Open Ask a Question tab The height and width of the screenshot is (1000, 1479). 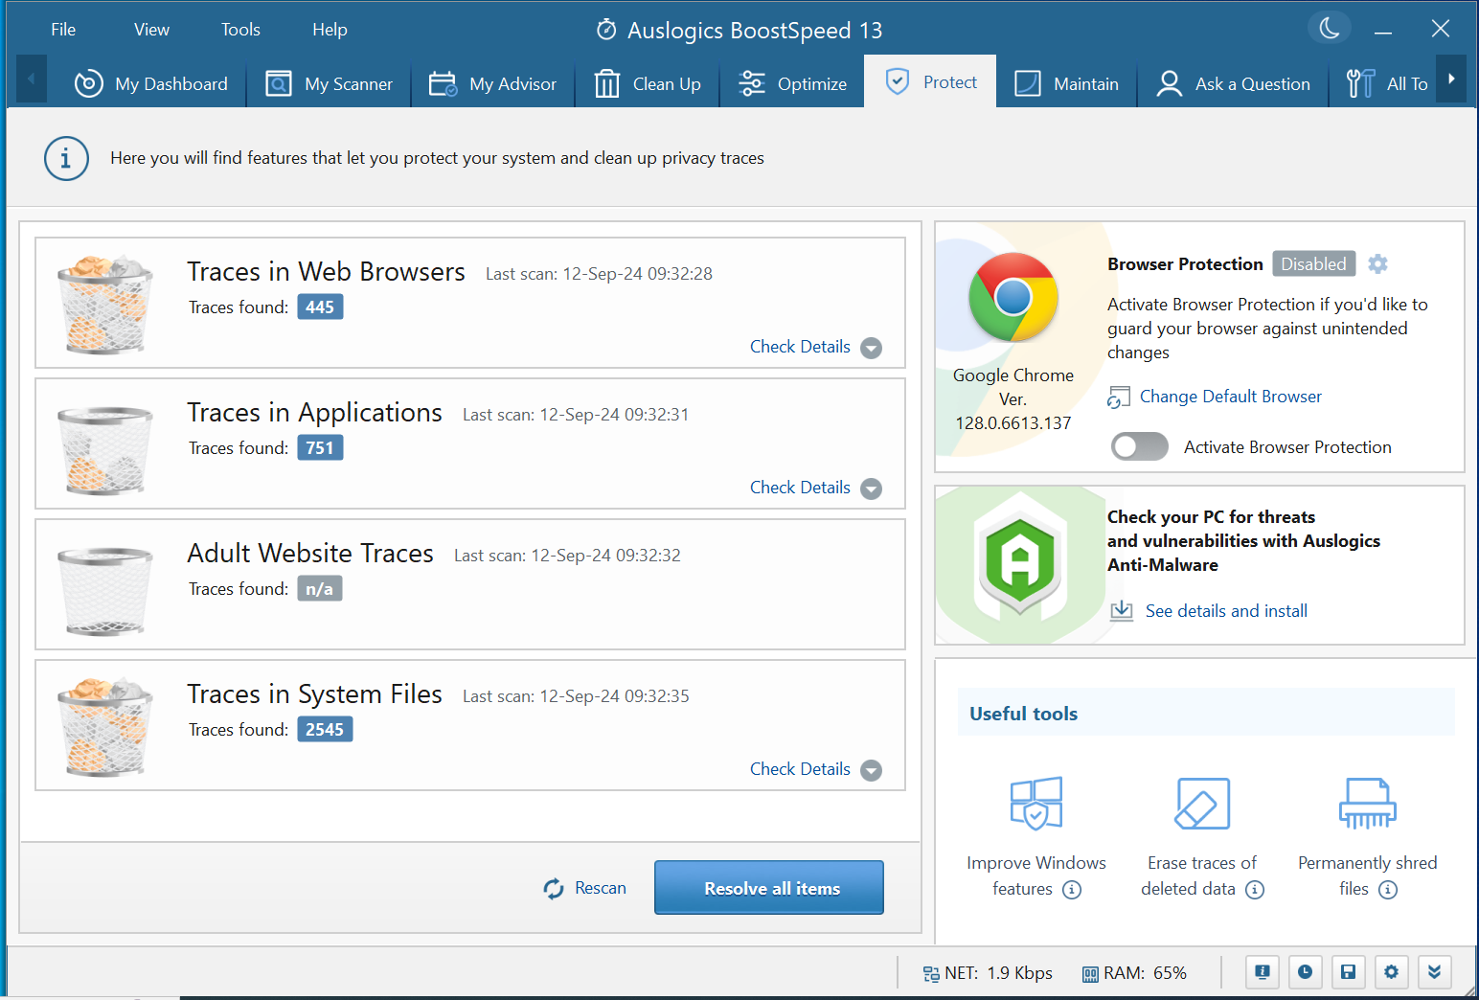coord(1233,83)
